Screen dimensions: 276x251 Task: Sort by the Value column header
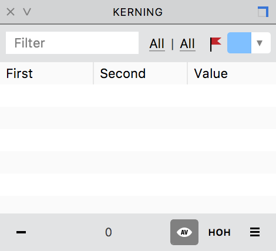coord(232,73)
